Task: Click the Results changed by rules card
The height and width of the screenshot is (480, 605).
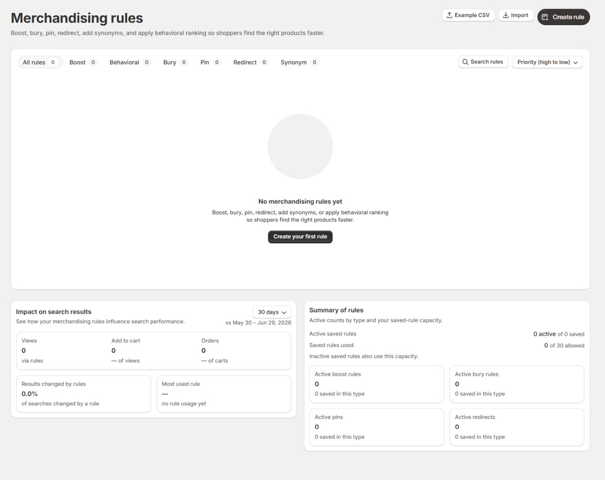Action: click(x=83, y=394)
